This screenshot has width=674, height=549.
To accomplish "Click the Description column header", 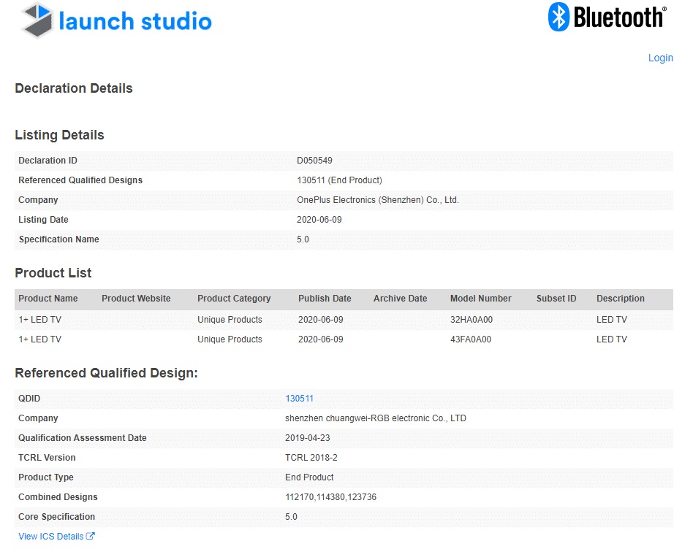I will point(620,299).
